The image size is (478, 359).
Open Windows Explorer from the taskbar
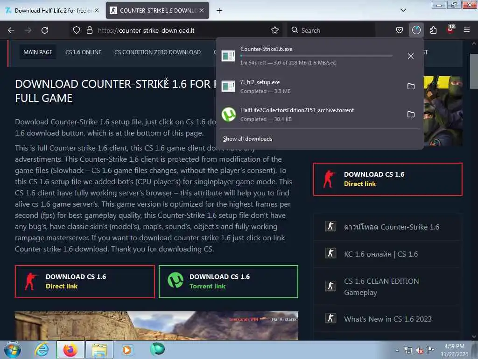click(99, 350)
